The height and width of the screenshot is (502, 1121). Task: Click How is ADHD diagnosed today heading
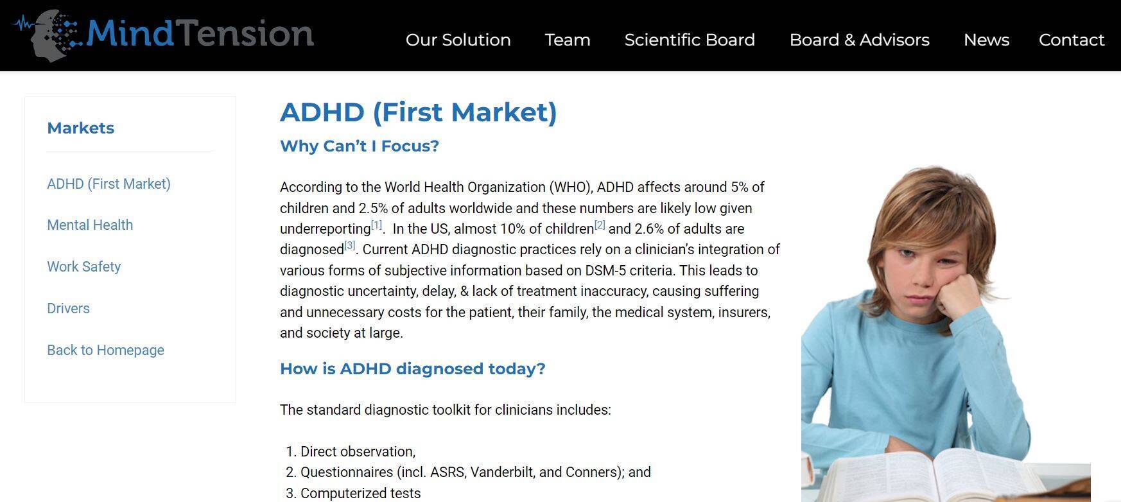pos(412,369)
